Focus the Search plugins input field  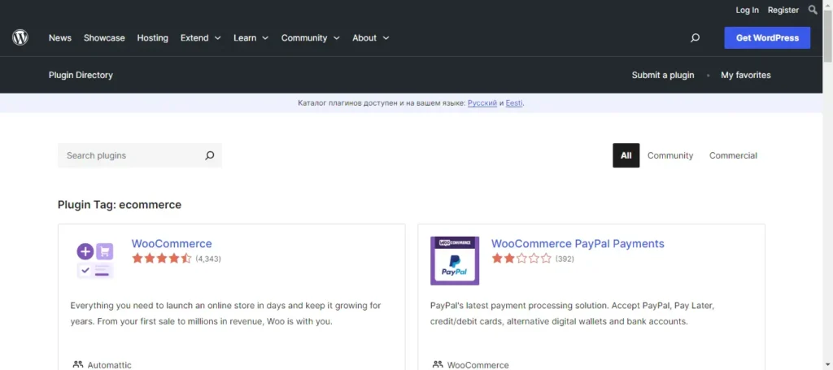coord(130,155)
